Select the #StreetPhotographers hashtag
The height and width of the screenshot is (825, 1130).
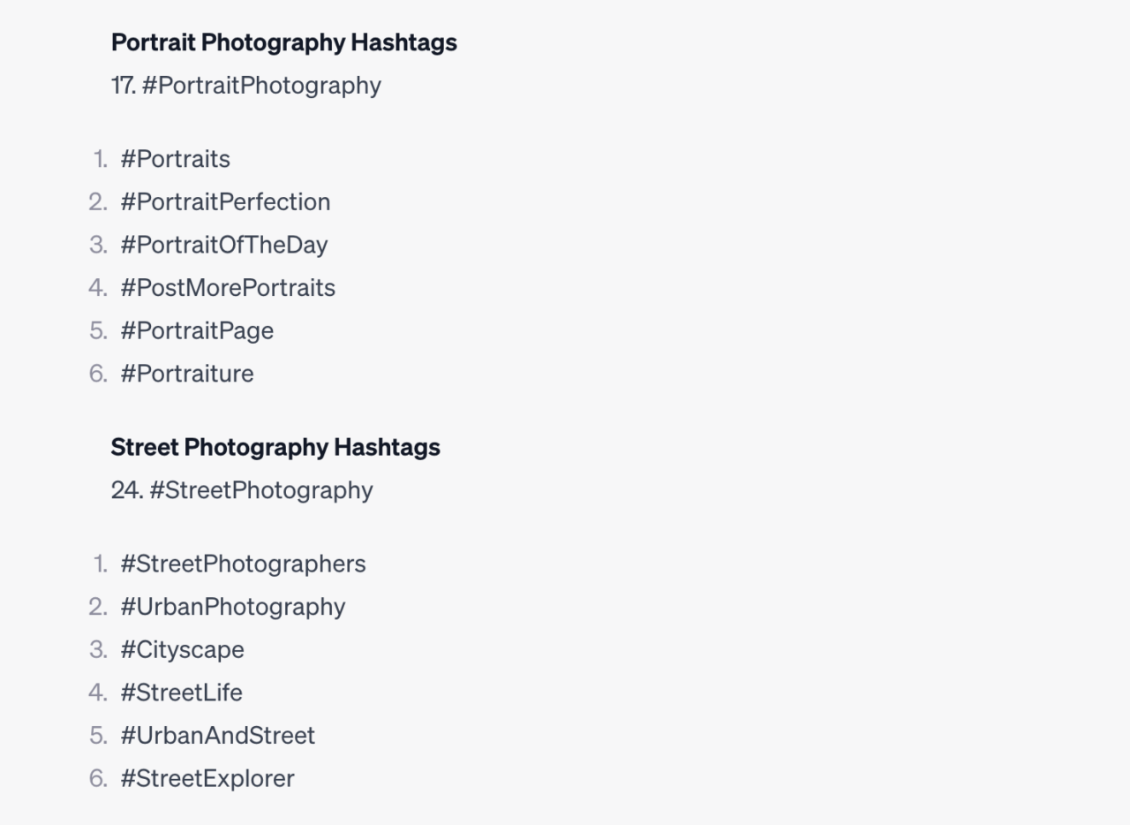243,564
